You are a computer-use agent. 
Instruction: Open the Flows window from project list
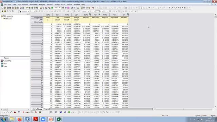(5, 66)
